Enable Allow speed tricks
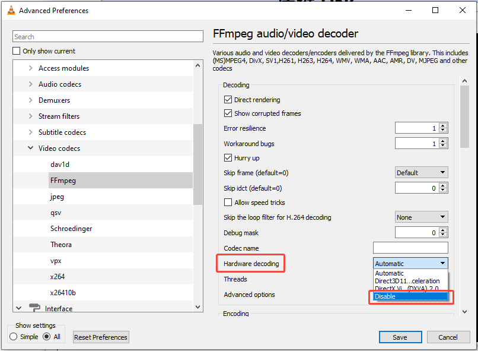This screenshot has height=351, width=478. point(228,203)
